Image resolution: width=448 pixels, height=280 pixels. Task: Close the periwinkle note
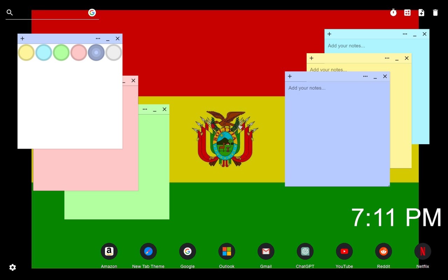(x=385, y=76)
